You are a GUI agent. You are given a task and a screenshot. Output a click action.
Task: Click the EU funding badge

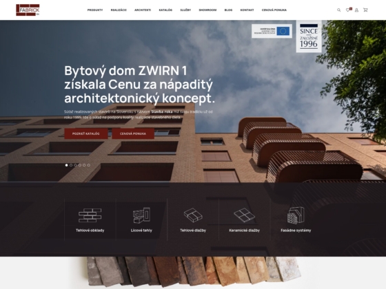pos(272,31)
